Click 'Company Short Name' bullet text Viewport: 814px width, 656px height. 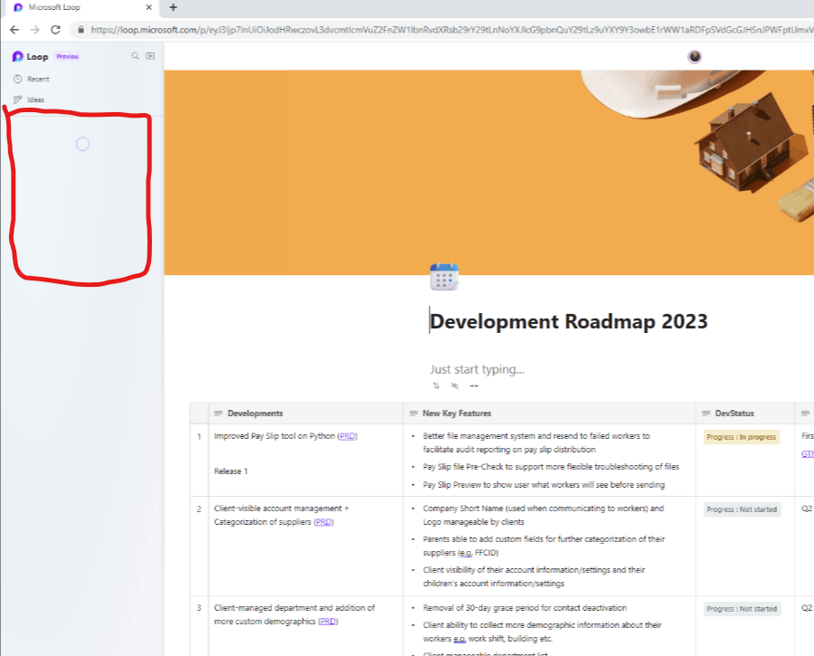click(x=543, y=515)
